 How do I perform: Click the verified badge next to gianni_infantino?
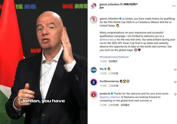pyautogui.click(x=120, y=19)
